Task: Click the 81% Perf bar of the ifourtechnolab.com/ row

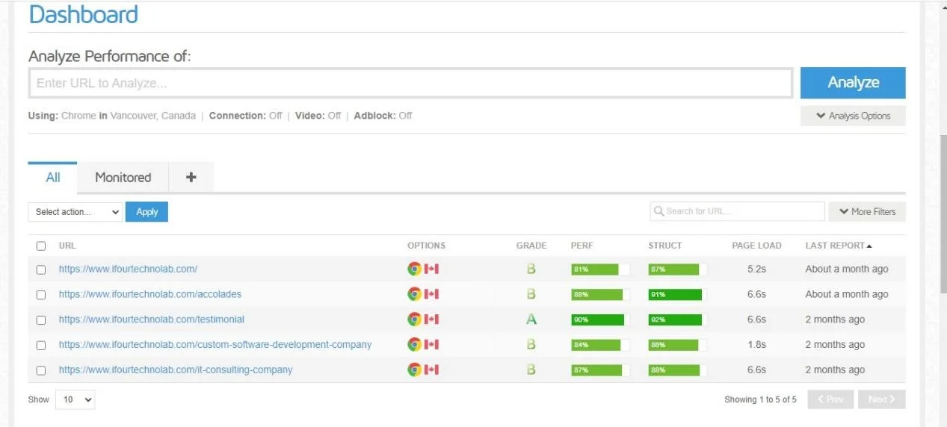Action: click(600, 269)
